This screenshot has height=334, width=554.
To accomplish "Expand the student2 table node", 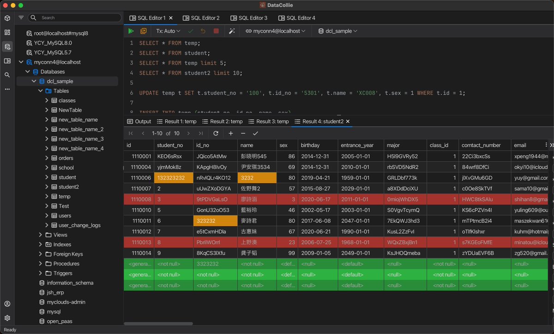I will pos(47,187).
